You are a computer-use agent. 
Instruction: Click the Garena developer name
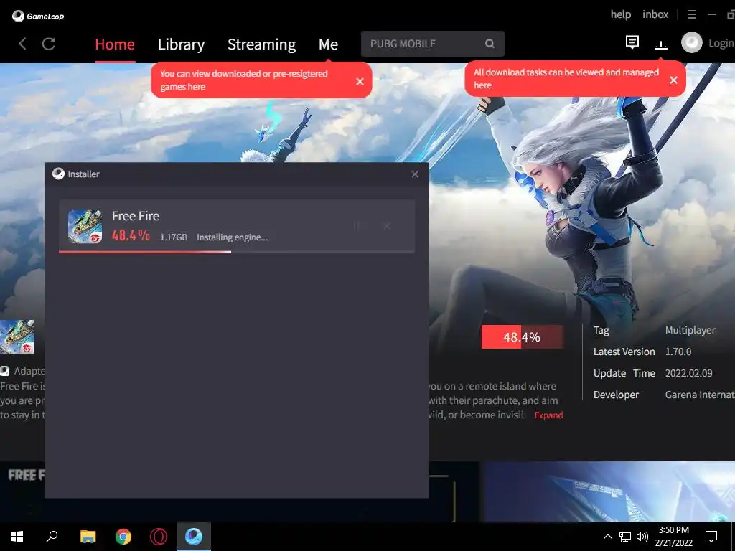coord(699,395)
